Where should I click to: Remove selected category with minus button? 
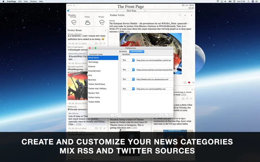112,115
